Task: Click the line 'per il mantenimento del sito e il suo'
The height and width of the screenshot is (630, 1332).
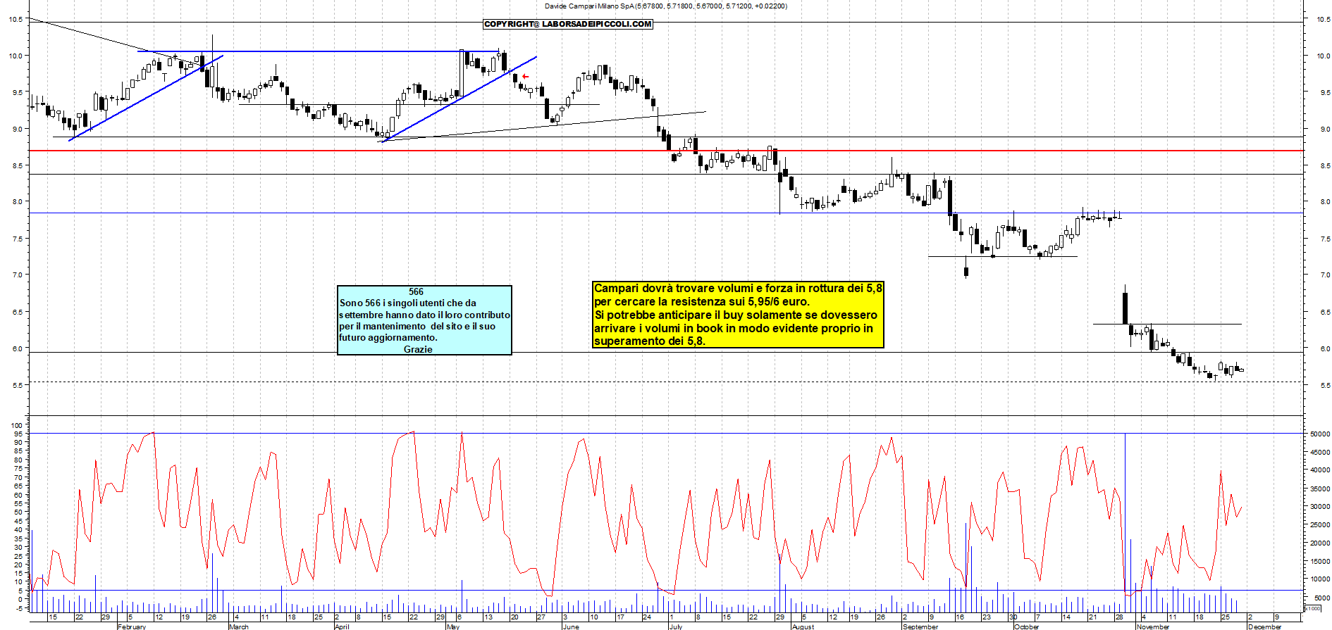Action: (417, 326)
